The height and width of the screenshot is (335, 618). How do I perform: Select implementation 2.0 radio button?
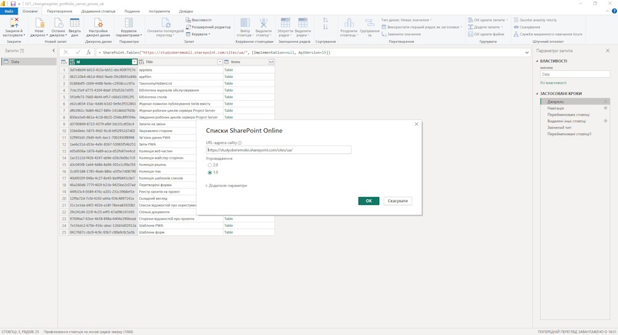click(x=209, y=165)
